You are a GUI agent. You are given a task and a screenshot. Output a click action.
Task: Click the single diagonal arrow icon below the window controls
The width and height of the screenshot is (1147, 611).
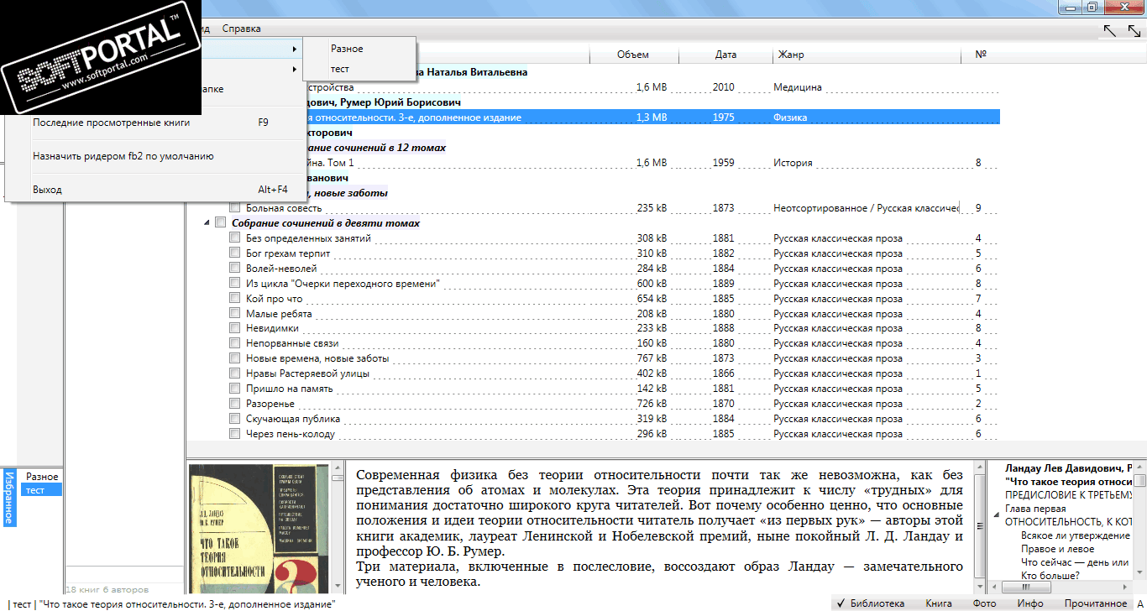(1110, 30)
